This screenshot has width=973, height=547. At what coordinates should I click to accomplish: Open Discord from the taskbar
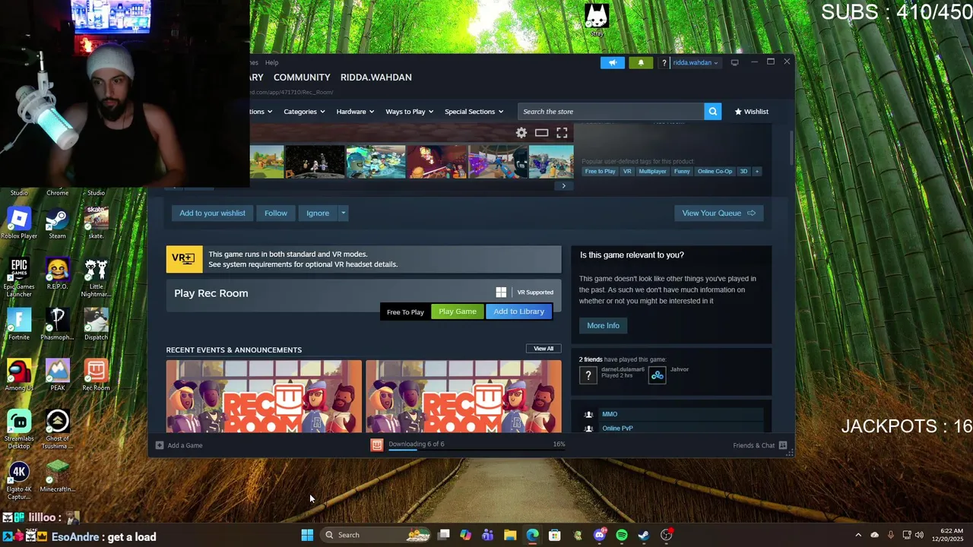click(x=600, y=535)
